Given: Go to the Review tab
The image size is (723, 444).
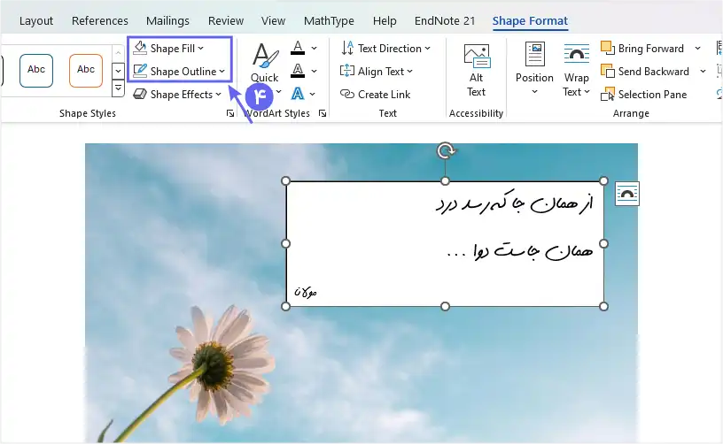Looking at the screenshot, I should click(x=225, y=20).
